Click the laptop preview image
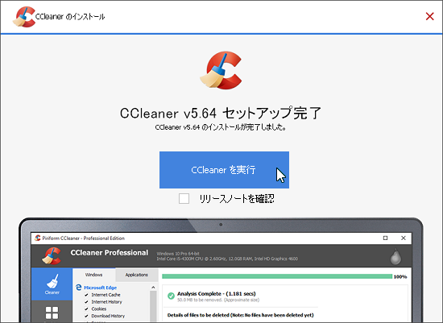Image resolution: width=443 pixels, height=323 pixels. pyautogui.click(x=221, y=270)
